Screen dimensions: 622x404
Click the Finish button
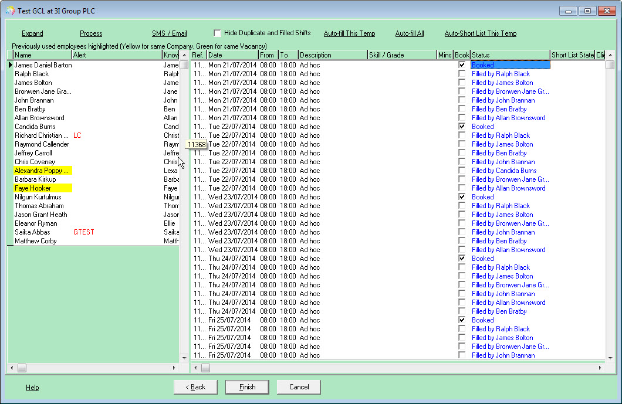pos(247,387)
